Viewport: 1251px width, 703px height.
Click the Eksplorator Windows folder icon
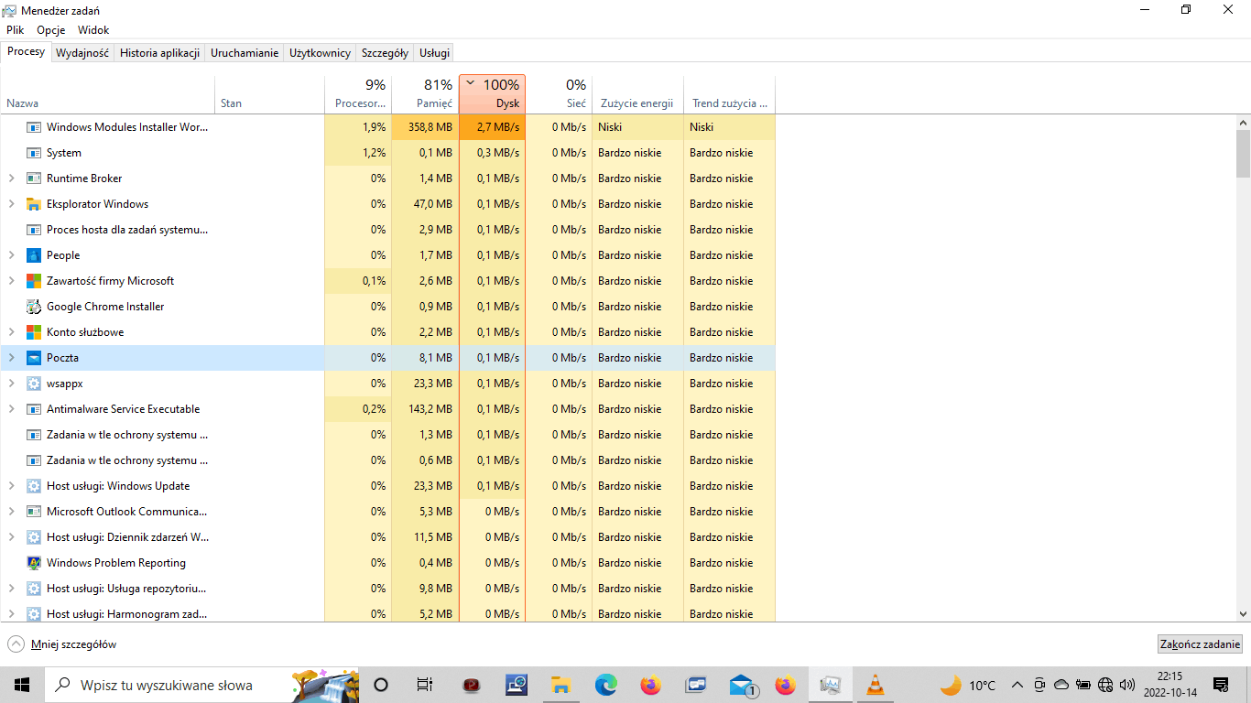pos(34,204)
